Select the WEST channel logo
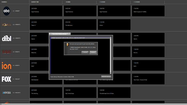This screenshot has width=187, height=105. tap(7, 52)
